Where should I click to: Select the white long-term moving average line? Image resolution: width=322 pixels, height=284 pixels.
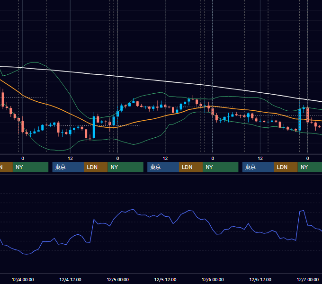point(164,81)
